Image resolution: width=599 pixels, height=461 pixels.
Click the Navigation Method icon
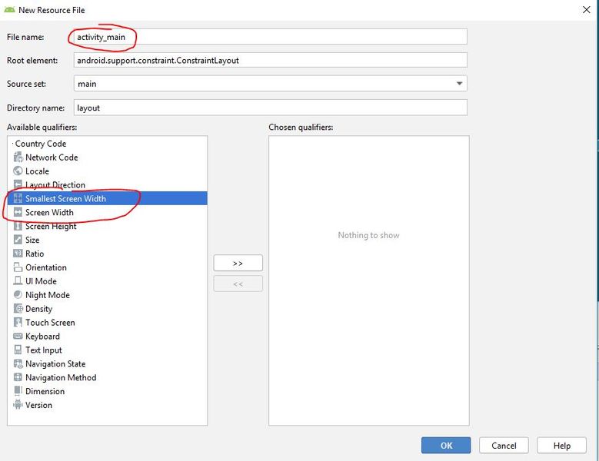18,377
